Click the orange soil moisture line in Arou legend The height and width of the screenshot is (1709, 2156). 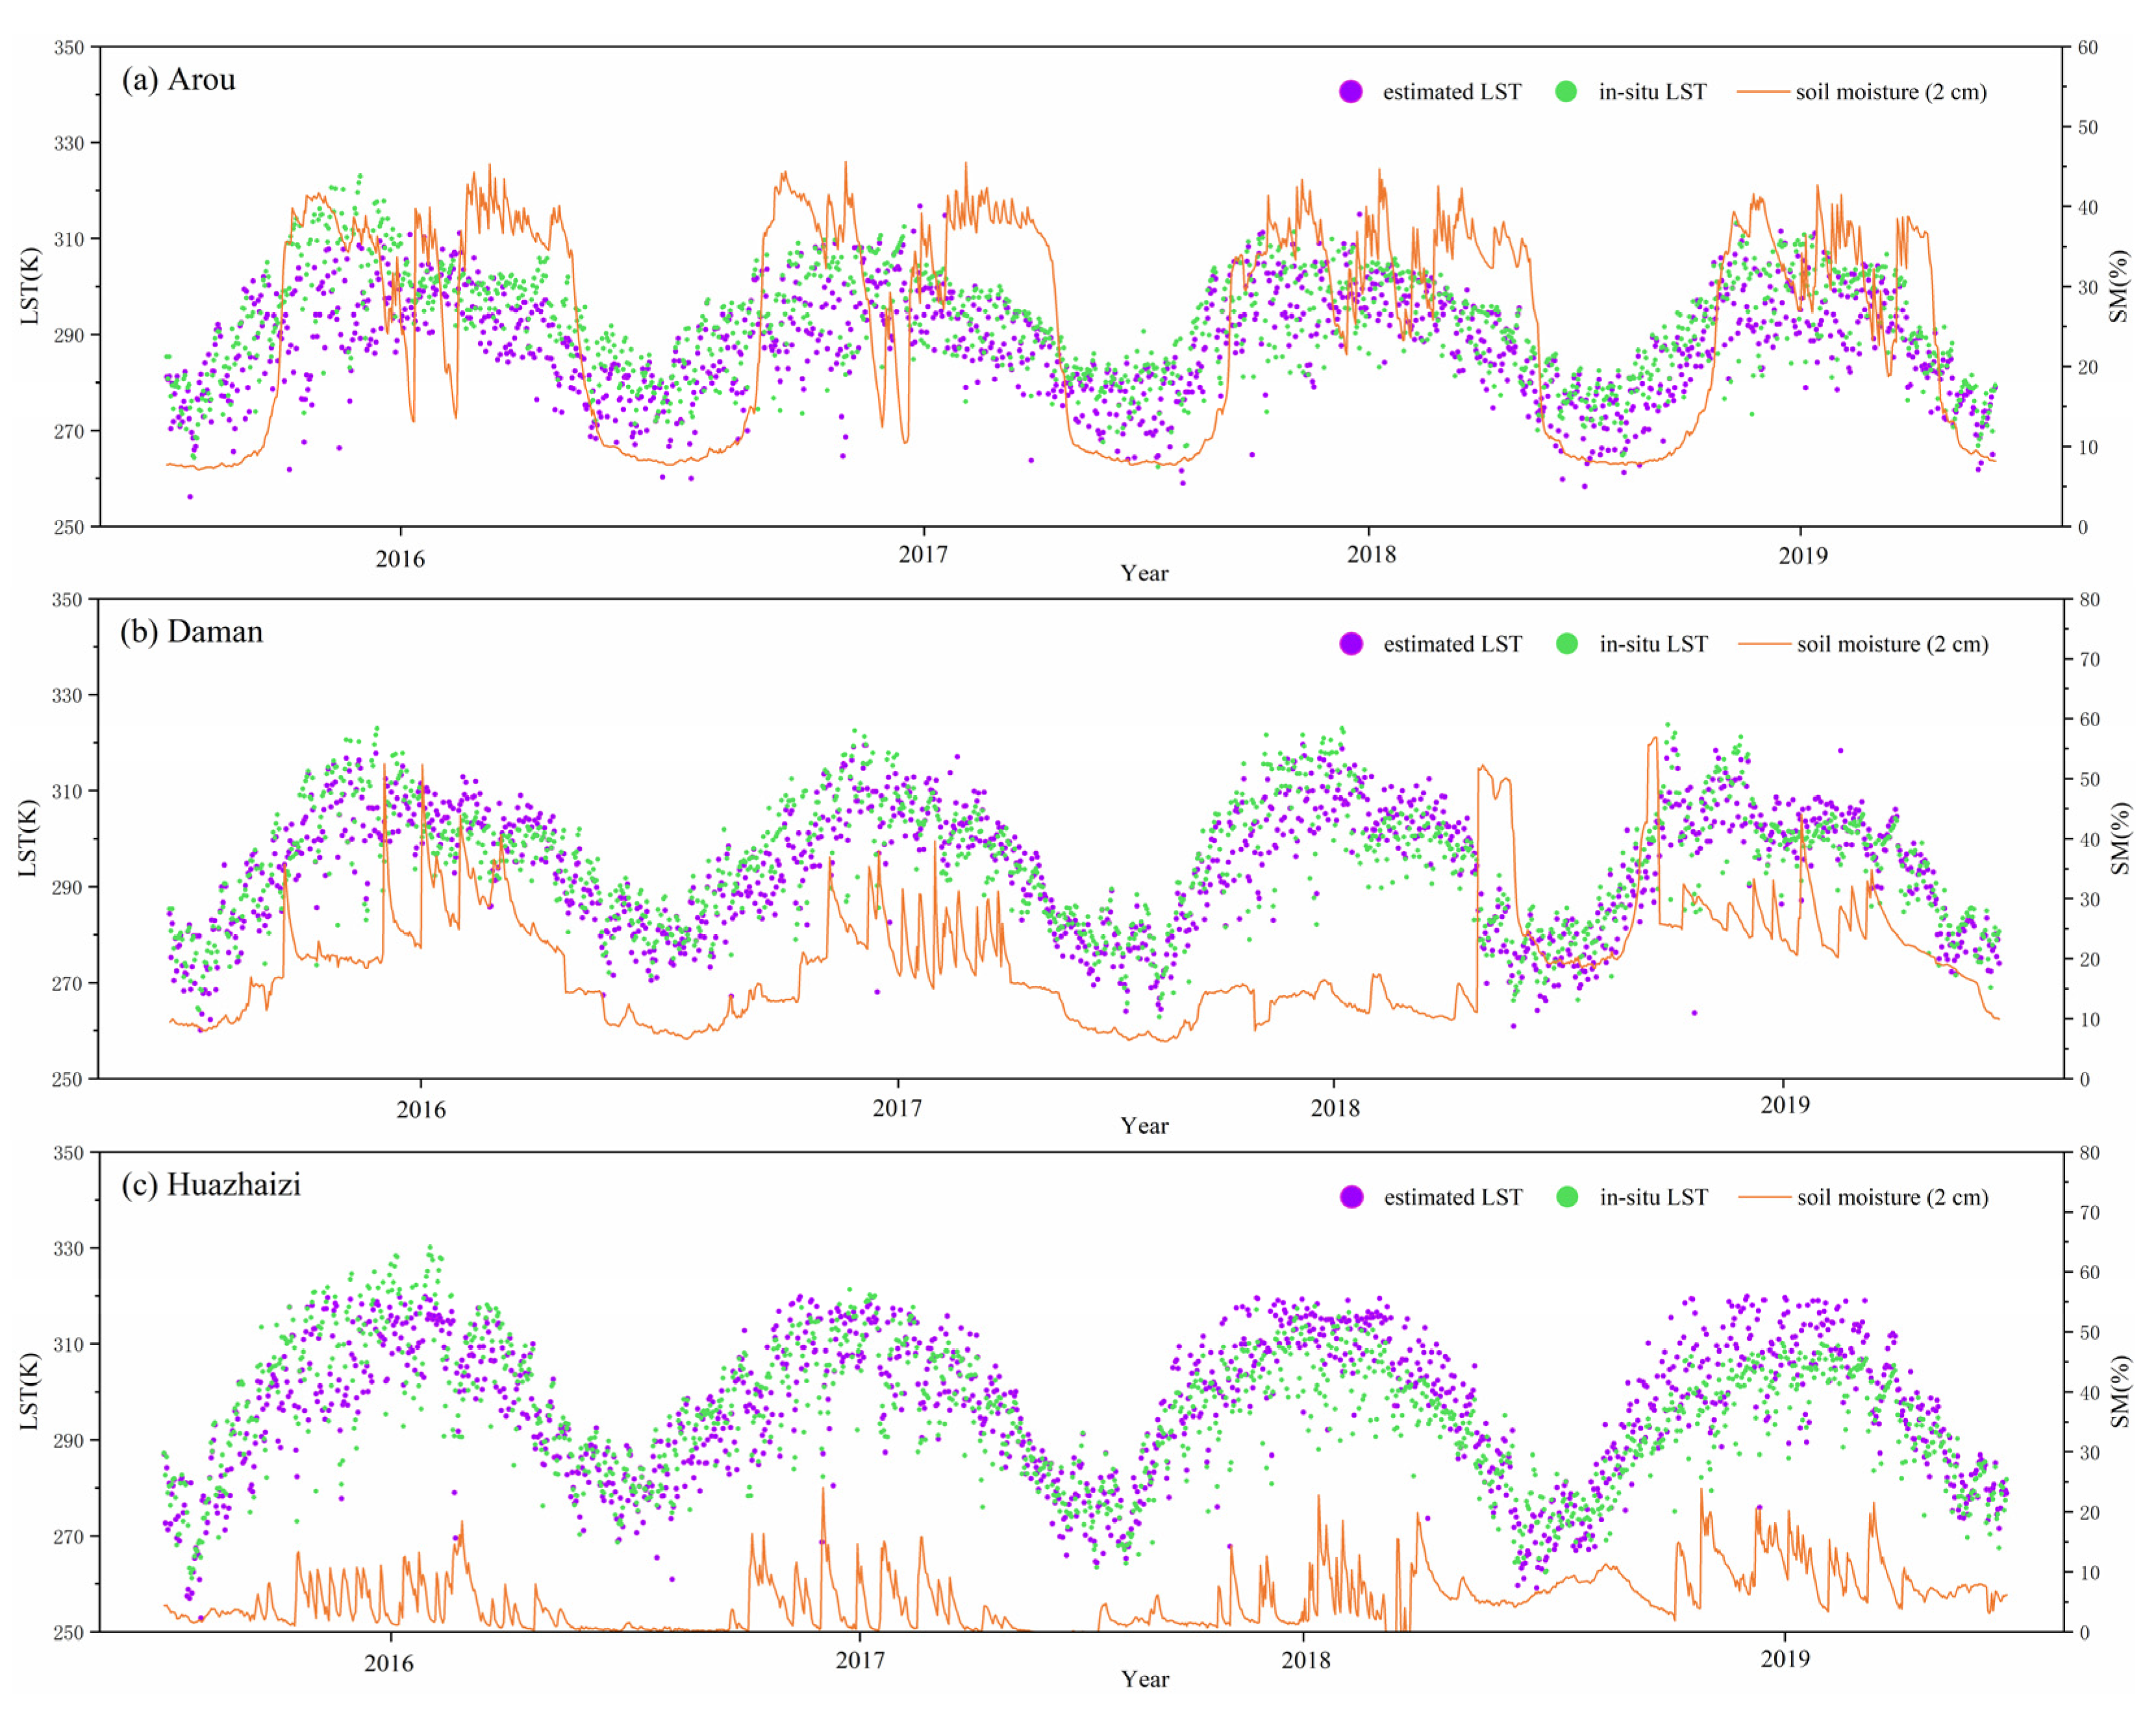coord(1763,92)
